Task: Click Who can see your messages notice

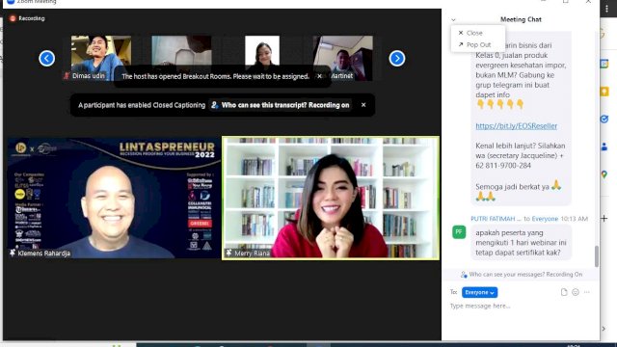Action: (x=522, y=274)
